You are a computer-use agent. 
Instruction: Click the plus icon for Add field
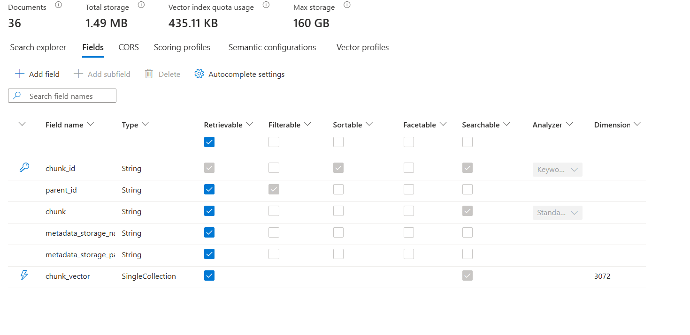tap(19, 74)
